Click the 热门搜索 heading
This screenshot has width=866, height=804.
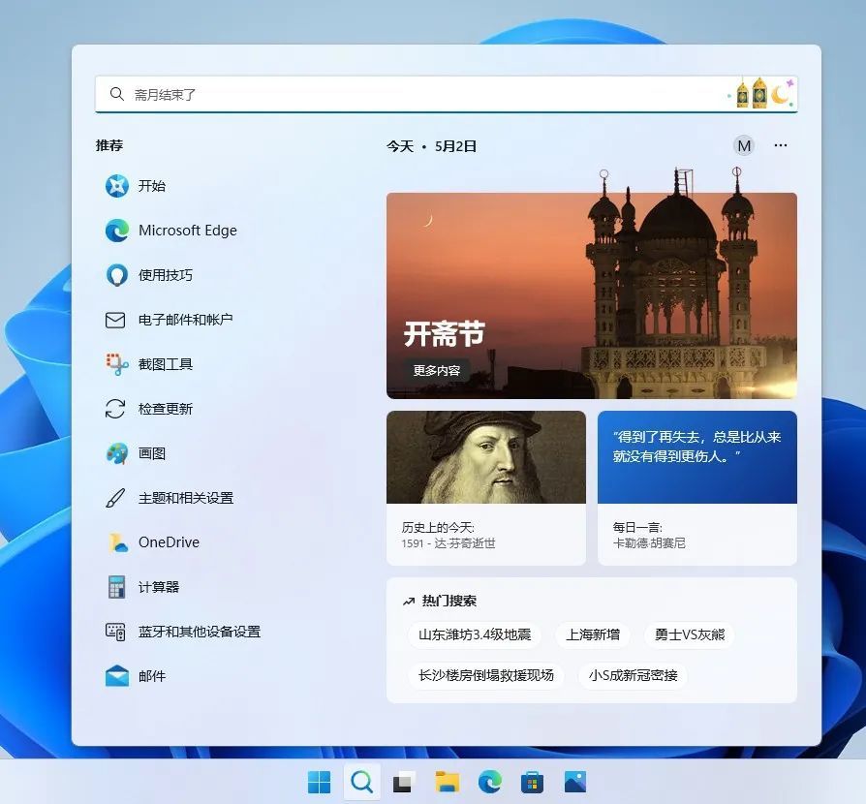449,601
